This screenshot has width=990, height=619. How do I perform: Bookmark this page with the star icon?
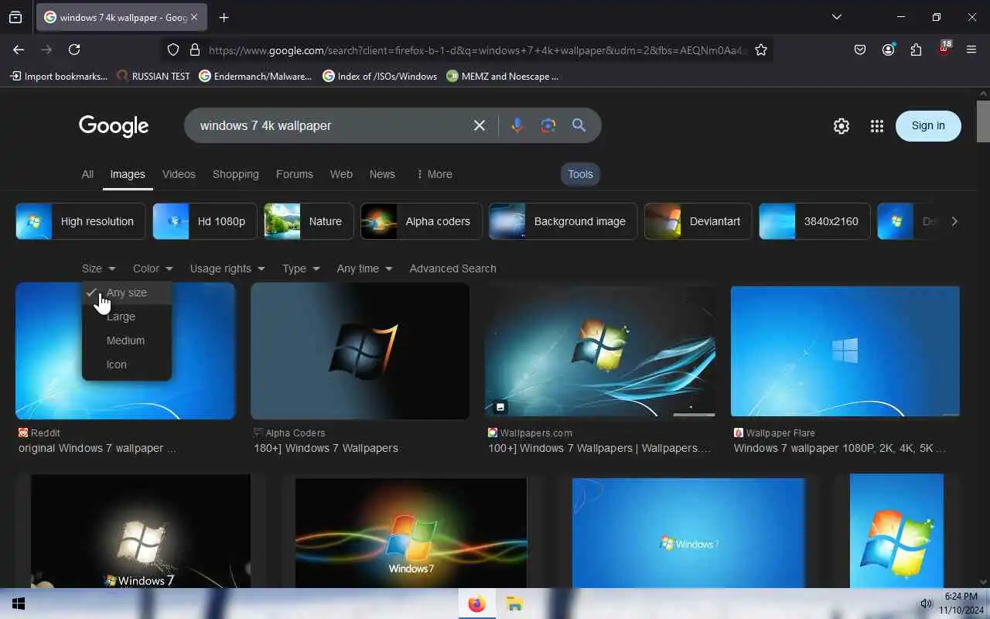pos(761,50)
